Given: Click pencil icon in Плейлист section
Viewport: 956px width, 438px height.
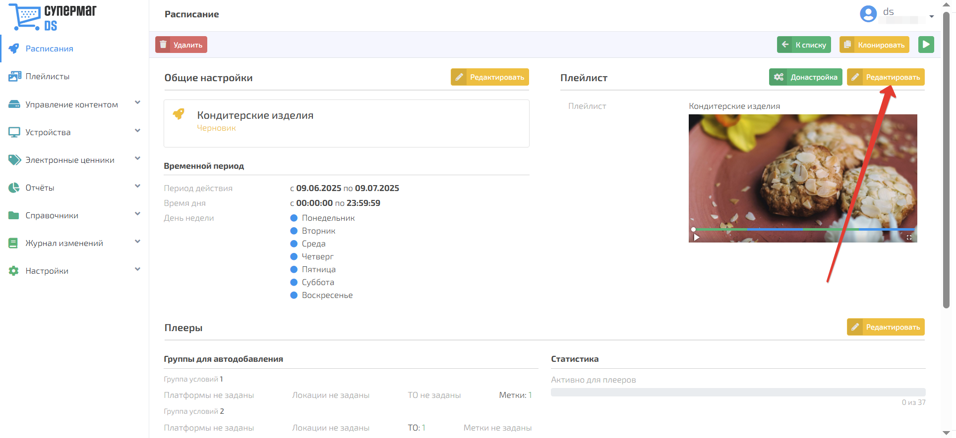Looking at the screenshot, I should tap(855, 77).
